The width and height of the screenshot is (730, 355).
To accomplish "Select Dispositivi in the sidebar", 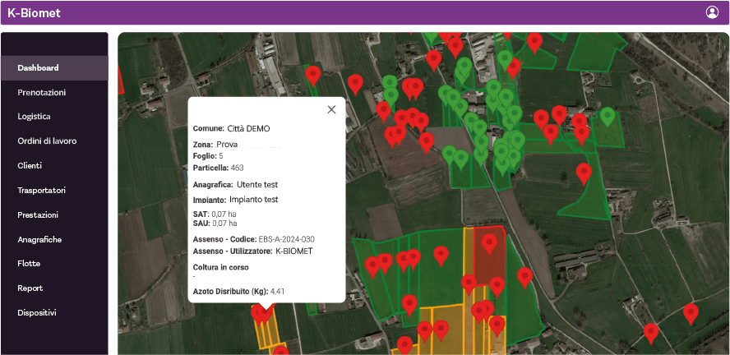I will pyautogui.click(x=37, y=313).
